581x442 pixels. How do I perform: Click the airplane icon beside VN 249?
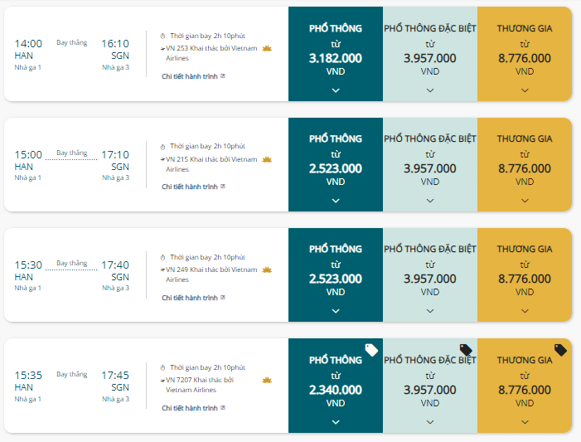(x=162, y=270)
